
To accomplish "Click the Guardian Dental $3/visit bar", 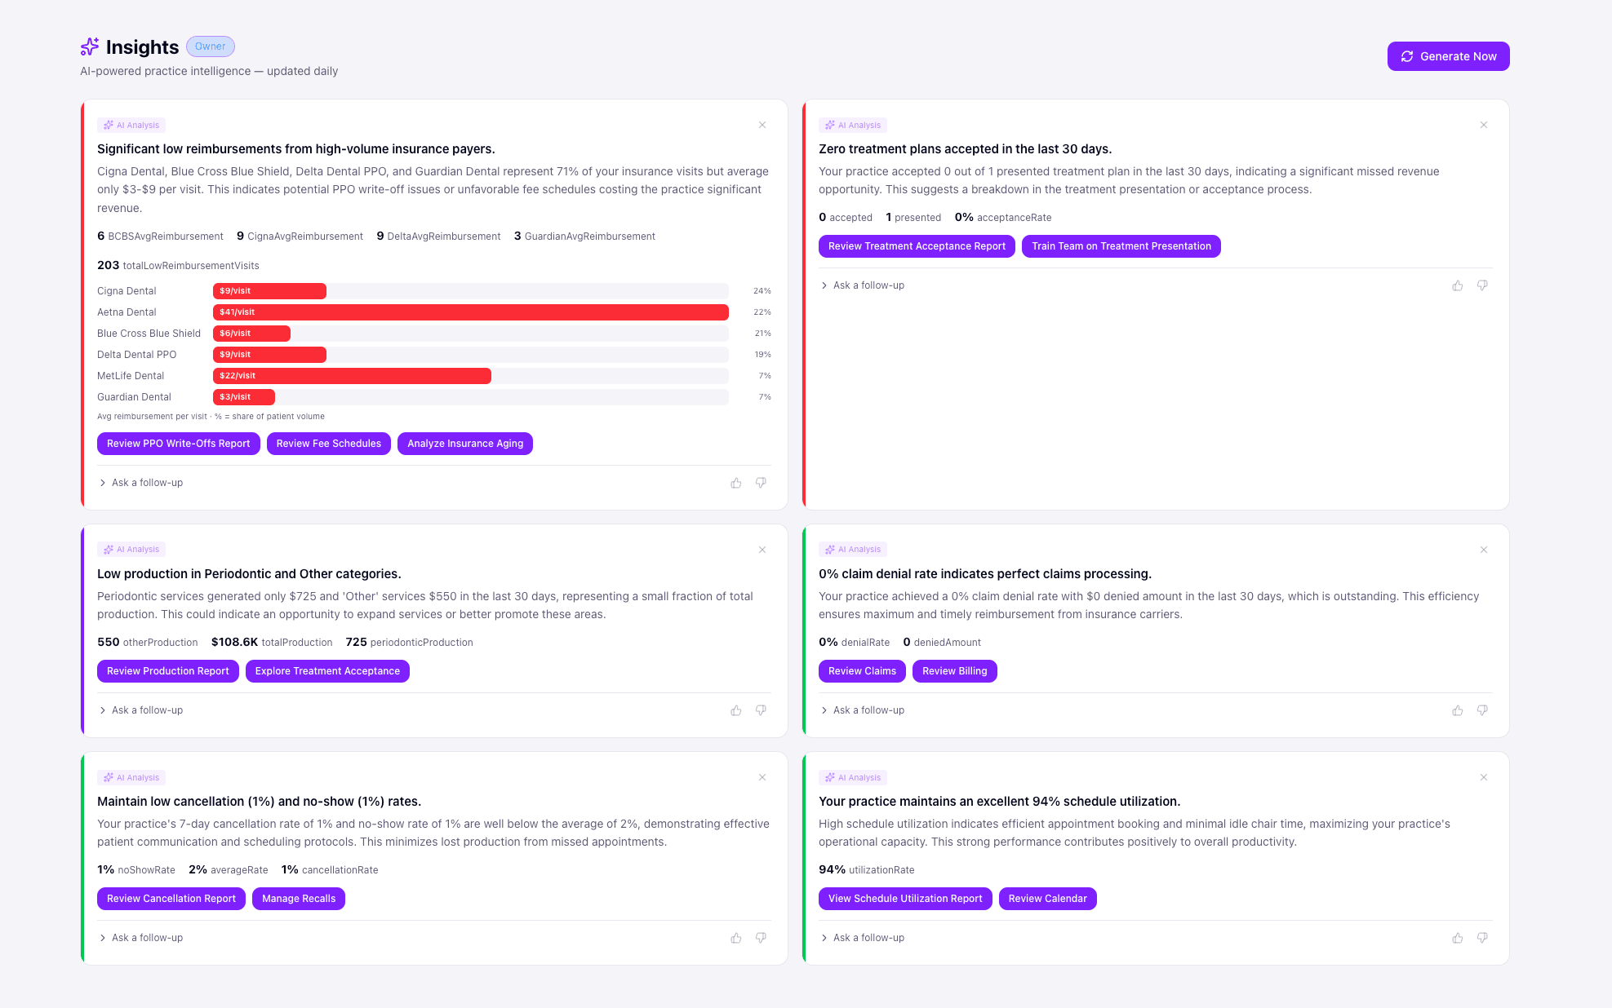I will [244, 397].
